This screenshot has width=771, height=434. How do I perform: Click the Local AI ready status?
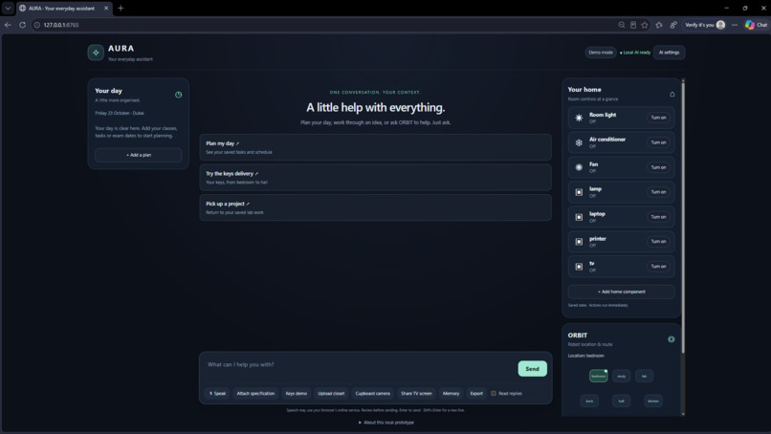[635, 53]
